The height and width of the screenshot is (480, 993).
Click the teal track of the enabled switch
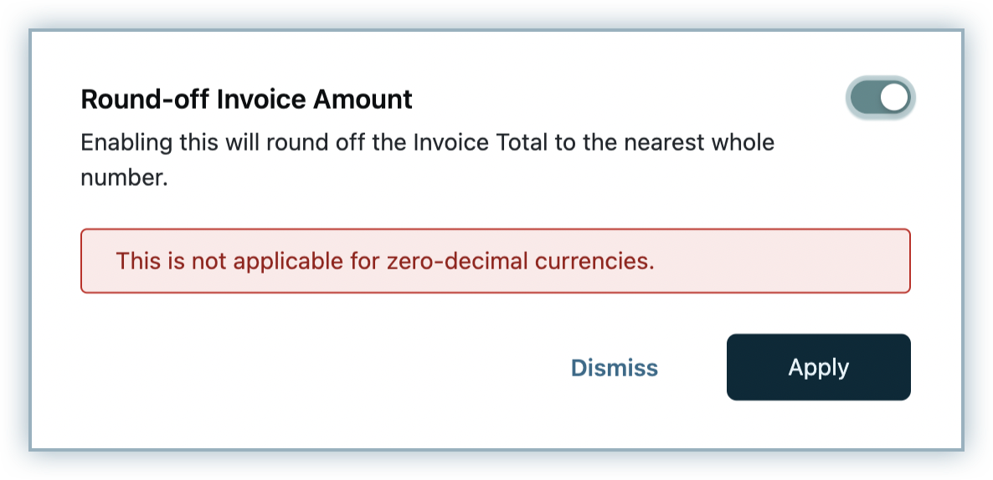[x=864, y=98]
